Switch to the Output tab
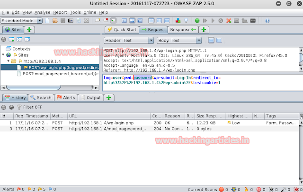The height and width of the screenshot is (192, 303). (x=90, y=97)
